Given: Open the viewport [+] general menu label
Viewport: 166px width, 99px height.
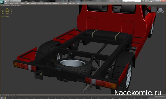Looking at the screenshot, I should pos(1,6).
